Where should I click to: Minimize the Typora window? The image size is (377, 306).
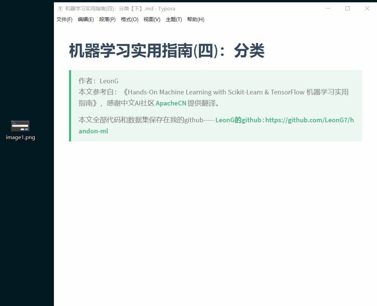pos(328,9)
